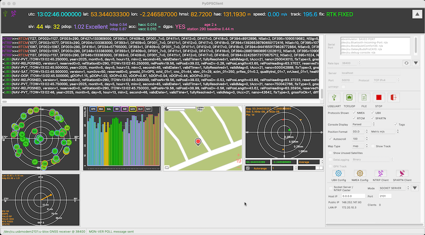Uncheck the SPARTN protocol checkbox
Screen dimensions: 425x235
pos(372,118)
